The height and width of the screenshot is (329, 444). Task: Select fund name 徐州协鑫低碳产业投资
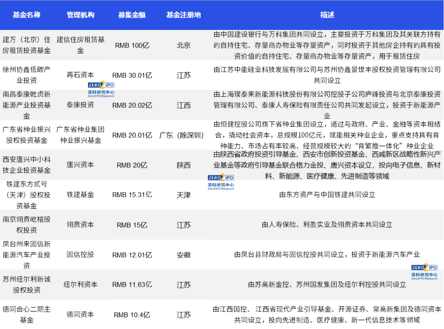[26, 75]
